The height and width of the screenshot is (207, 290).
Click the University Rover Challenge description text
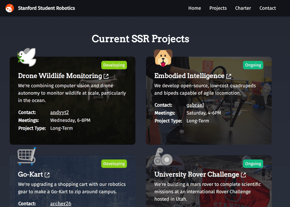[207, 192]
